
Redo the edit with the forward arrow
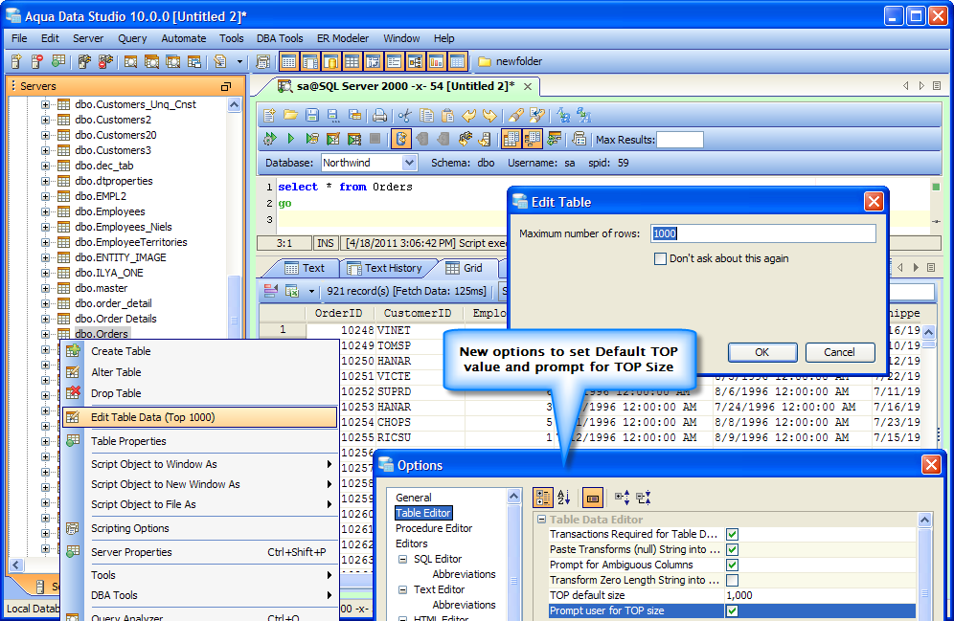click(489, 115)
